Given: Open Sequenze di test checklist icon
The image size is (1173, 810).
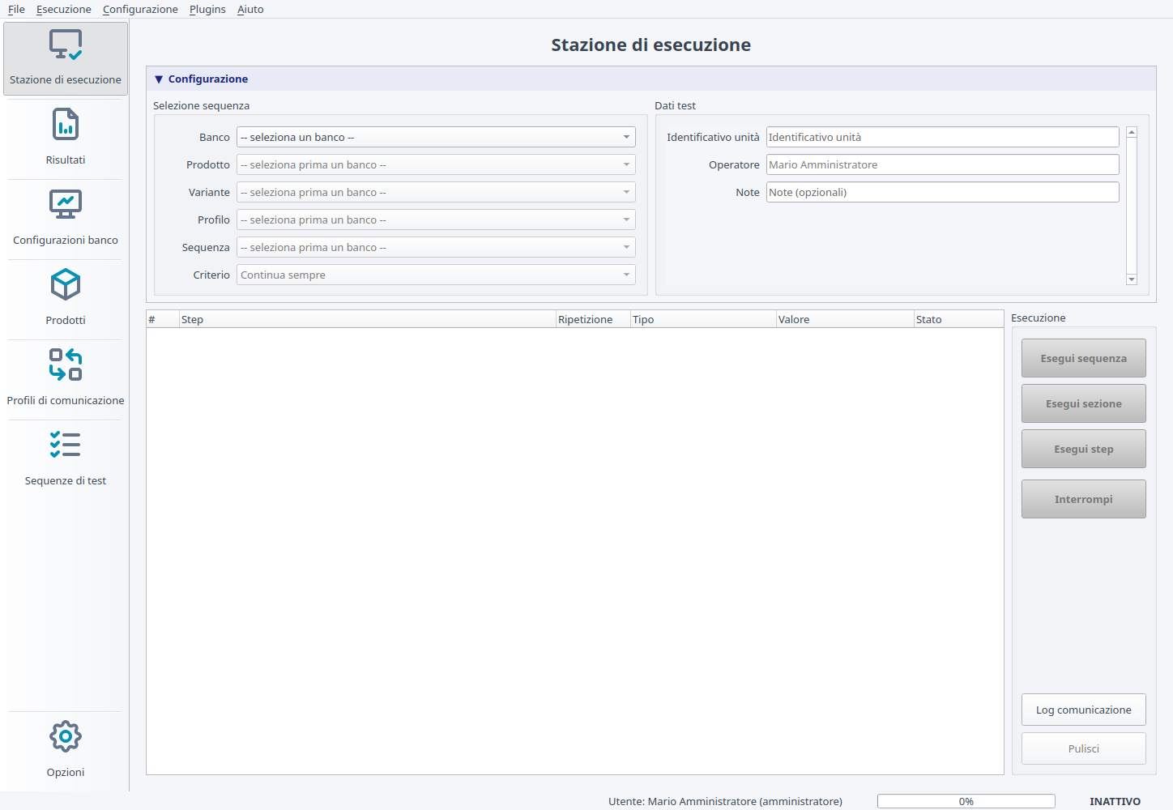Looking at the screenshot, I should pos(66,445).
